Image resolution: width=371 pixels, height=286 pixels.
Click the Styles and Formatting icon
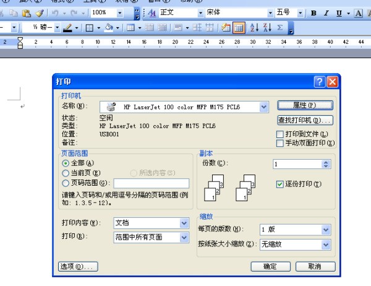point(152,13)
